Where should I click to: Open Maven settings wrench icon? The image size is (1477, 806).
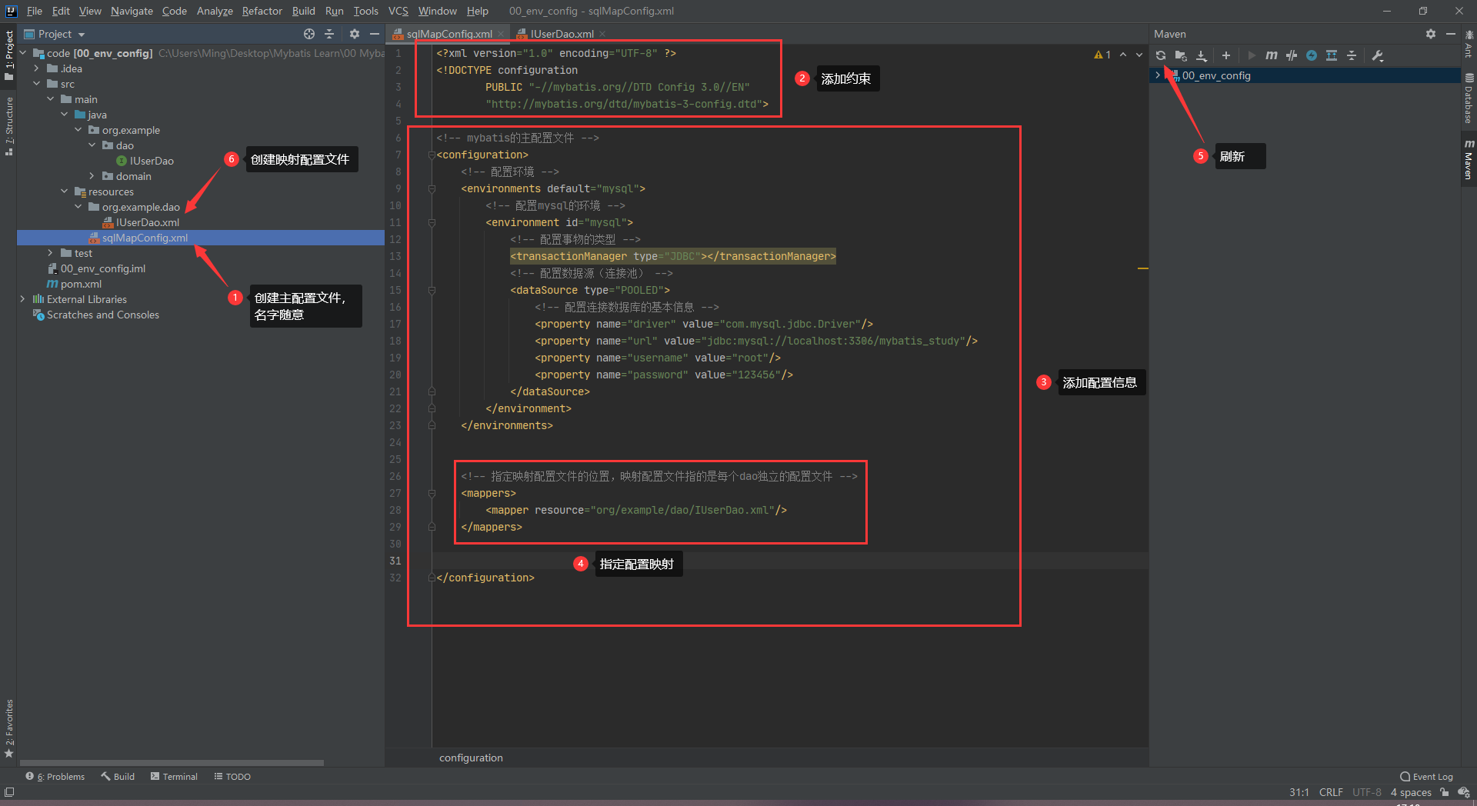click(x=1378, y=55)
